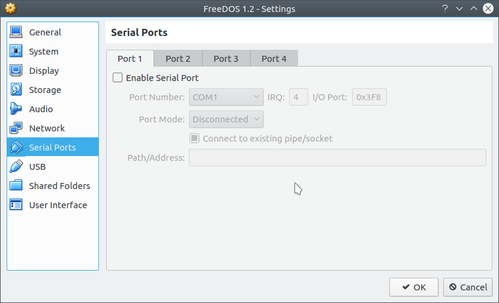The image size is (499, 303).
Task: Click the Path/Address text field
Action: pyautogui.click(x=338, y=158)
